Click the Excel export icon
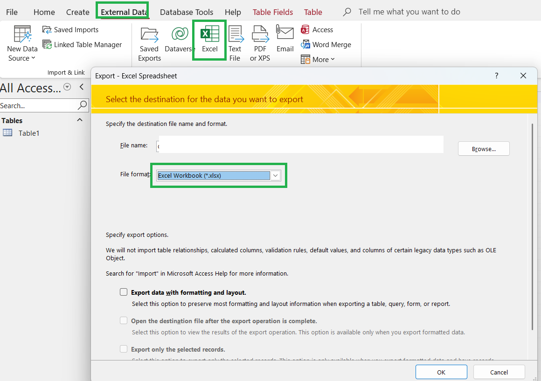The image size is (541, 381). pyautogui.click(x=210, y=34)
